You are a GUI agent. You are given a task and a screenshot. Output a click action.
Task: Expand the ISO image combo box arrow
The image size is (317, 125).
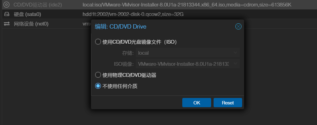[235, 64]
